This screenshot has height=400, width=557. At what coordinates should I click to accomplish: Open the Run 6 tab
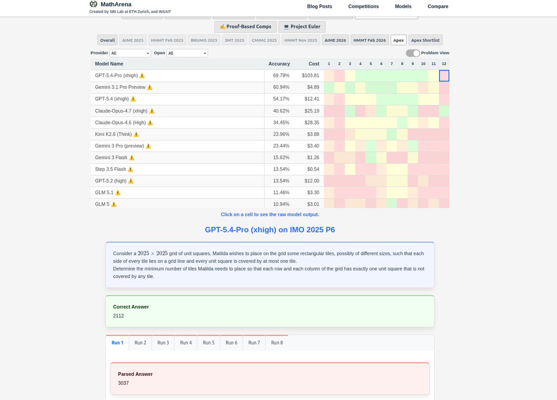click(231, 342)
